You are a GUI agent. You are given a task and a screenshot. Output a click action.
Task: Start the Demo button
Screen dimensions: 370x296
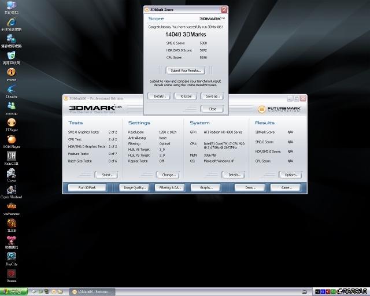(250, 188)
